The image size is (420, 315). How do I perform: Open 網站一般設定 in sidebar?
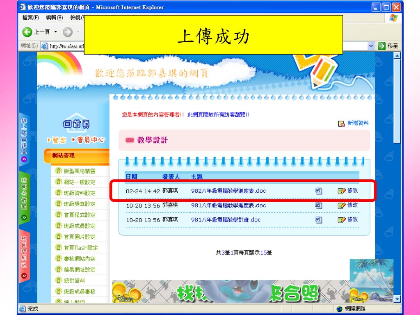[80, 182]
